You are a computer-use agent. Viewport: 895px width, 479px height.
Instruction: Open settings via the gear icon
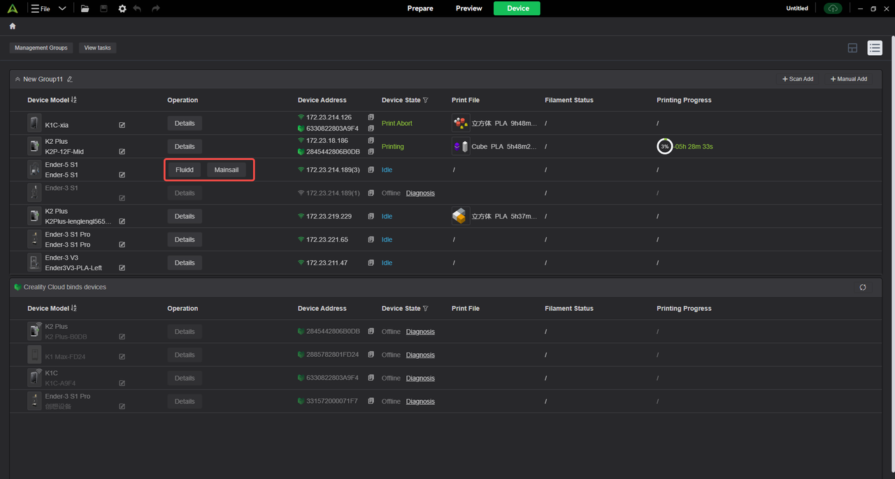[122, 8]
